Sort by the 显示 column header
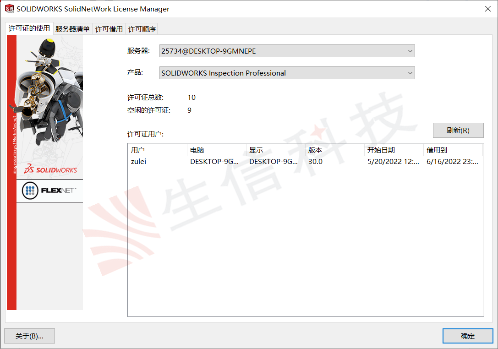The image size is (498, 349). point(276,150)
